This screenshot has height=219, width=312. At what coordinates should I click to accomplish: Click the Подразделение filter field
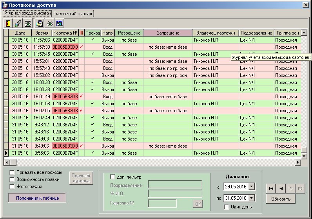pyautogui.click(x=175, y=184)
